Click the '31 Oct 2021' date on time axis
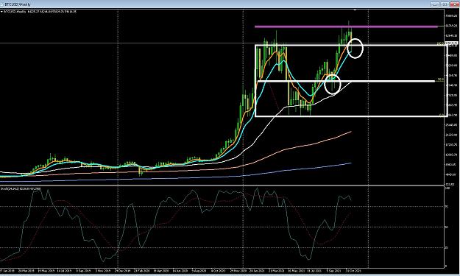Image resolution: width=460 pixels, height=276 pixels. point(353,271)
